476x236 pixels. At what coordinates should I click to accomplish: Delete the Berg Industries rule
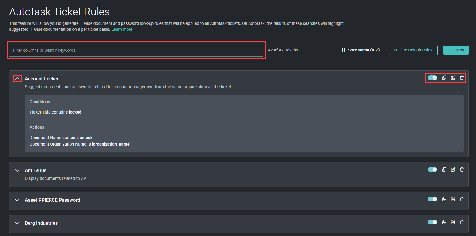(462, 222)
